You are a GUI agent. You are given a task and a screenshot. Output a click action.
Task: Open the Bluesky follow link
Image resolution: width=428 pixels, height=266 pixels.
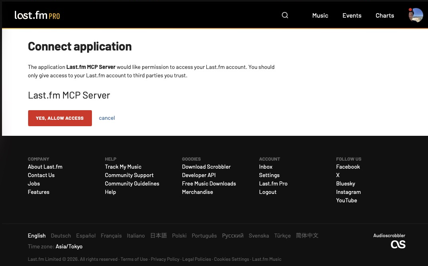tap(346, 183)
